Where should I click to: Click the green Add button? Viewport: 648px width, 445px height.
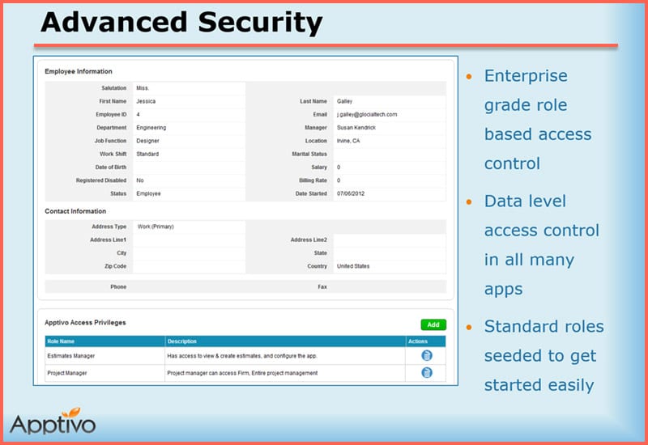(433, 324)
